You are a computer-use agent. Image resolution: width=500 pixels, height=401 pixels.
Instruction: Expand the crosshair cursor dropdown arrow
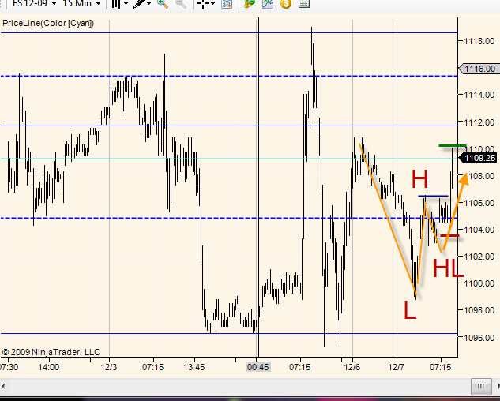click(212, 3)
